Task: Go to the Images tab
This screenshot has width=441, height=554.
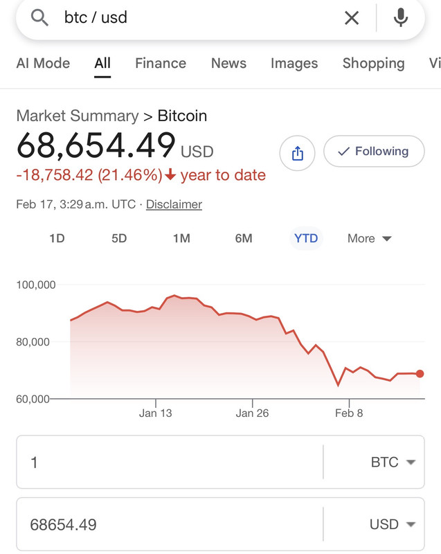Action: click(294, 63)
